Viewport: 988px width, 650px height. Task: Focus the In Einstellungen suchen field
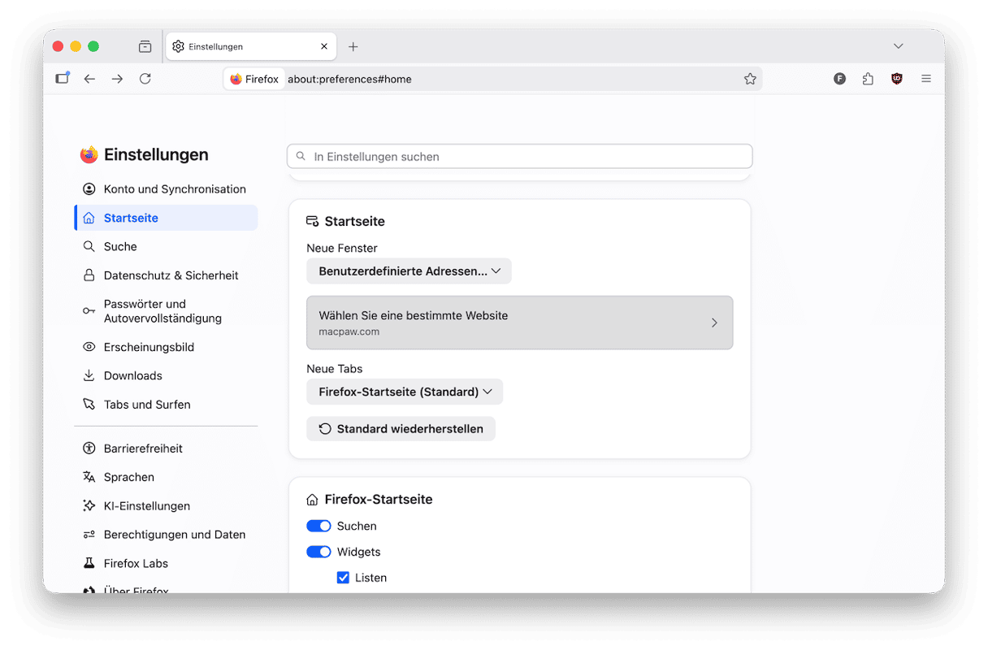point(520,157)
